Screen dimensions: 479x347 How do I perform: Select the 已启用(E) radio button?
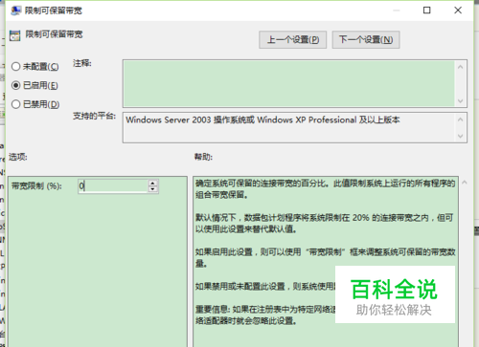tap(34, 85)
